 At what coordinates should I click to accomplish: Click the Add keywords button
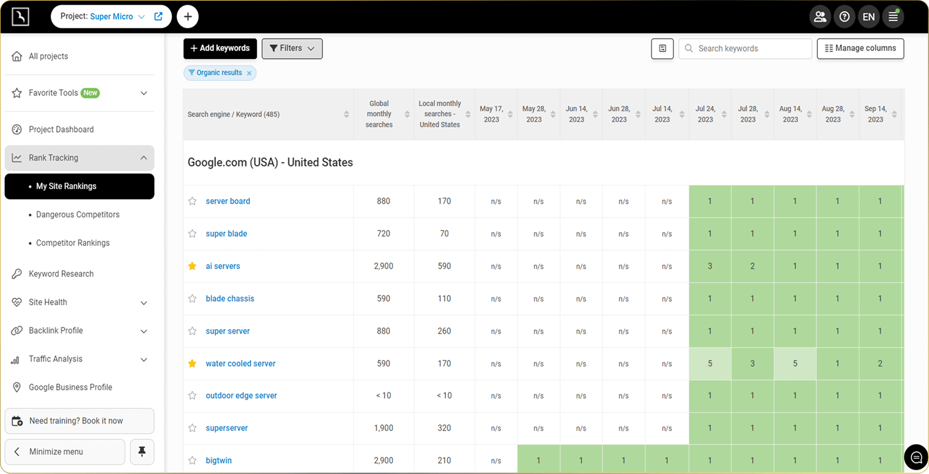tap(220, 49)
